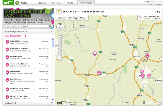
Task: Toggle the traffic car icon
Action: point(75,18)
